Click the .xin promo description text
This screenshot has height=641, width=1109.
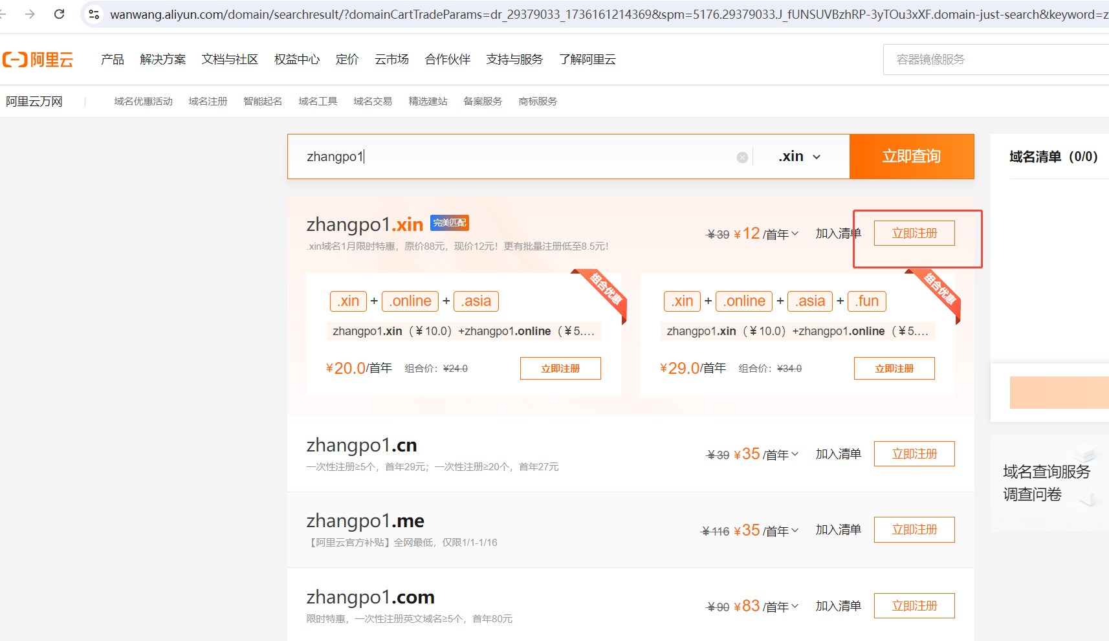457,246
